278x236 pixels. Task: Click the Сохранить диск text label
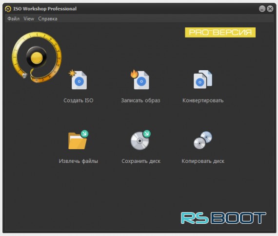(141, 161)
